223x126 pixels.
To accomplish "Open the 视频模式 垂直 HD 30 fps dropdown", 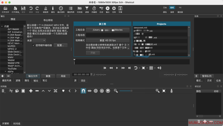I will click(108, 40).
